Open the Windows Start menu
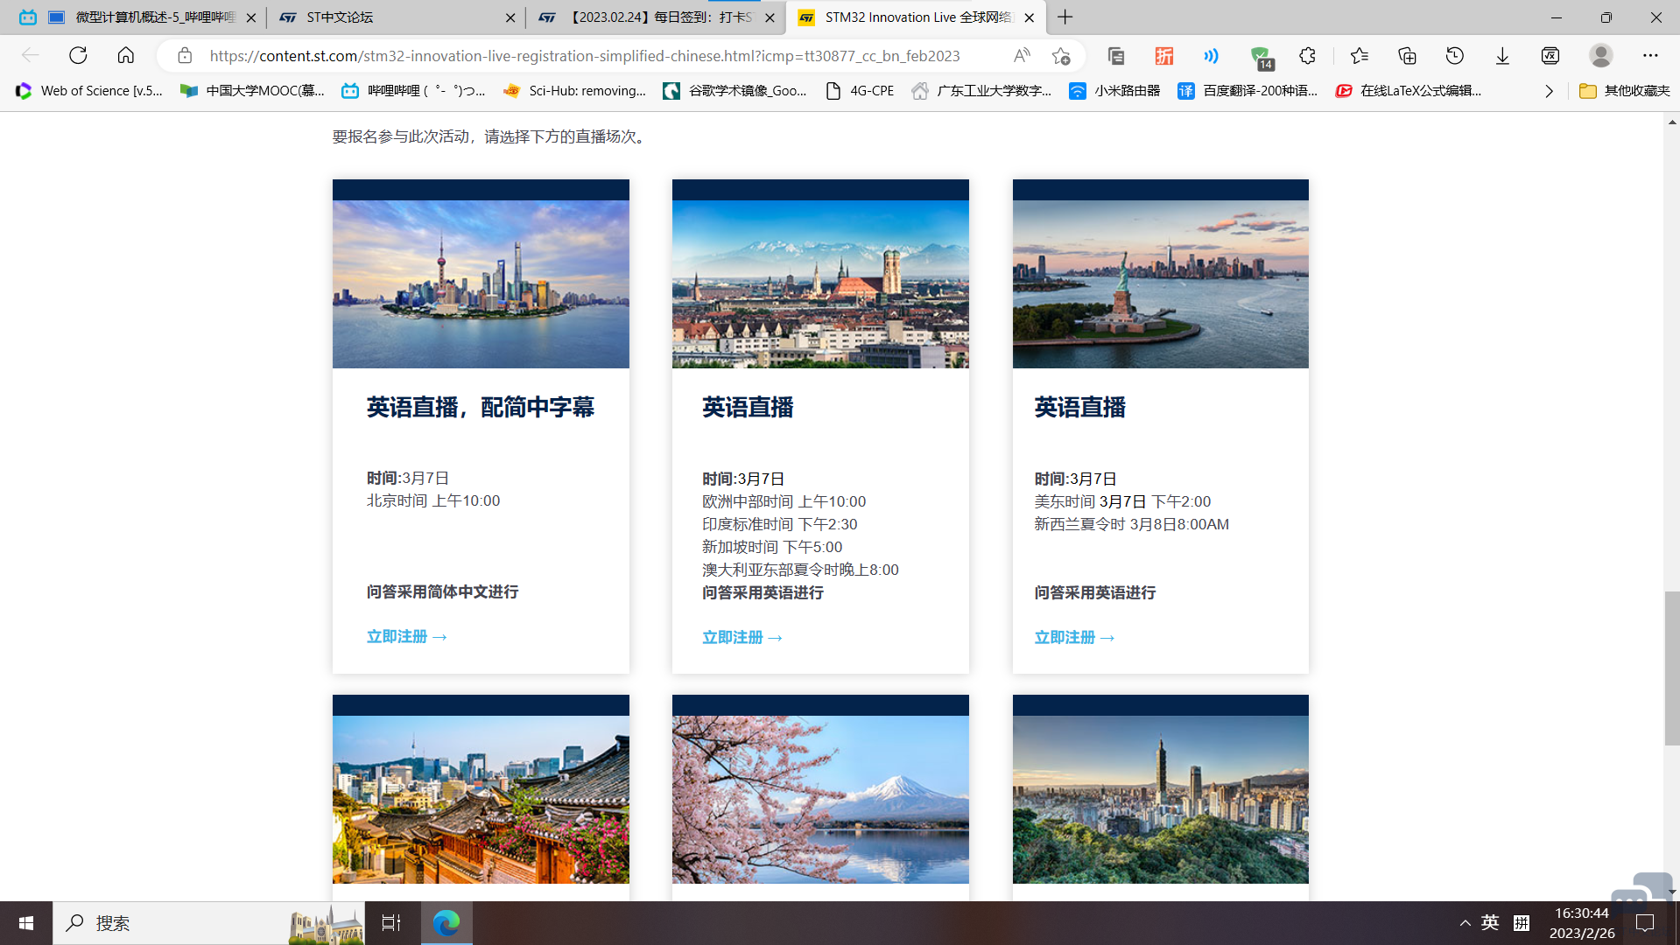 pos(26,922)
